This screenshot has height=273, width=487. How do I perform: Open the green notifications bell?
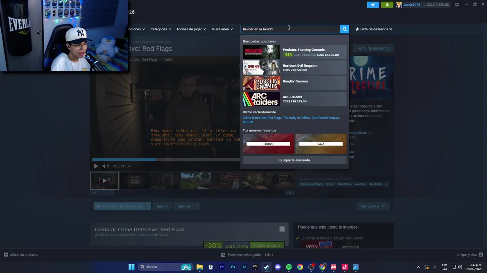(x=387, y=5)
